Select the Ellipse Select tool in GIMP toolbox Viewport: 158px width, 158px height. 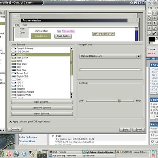tap(155, 13)
